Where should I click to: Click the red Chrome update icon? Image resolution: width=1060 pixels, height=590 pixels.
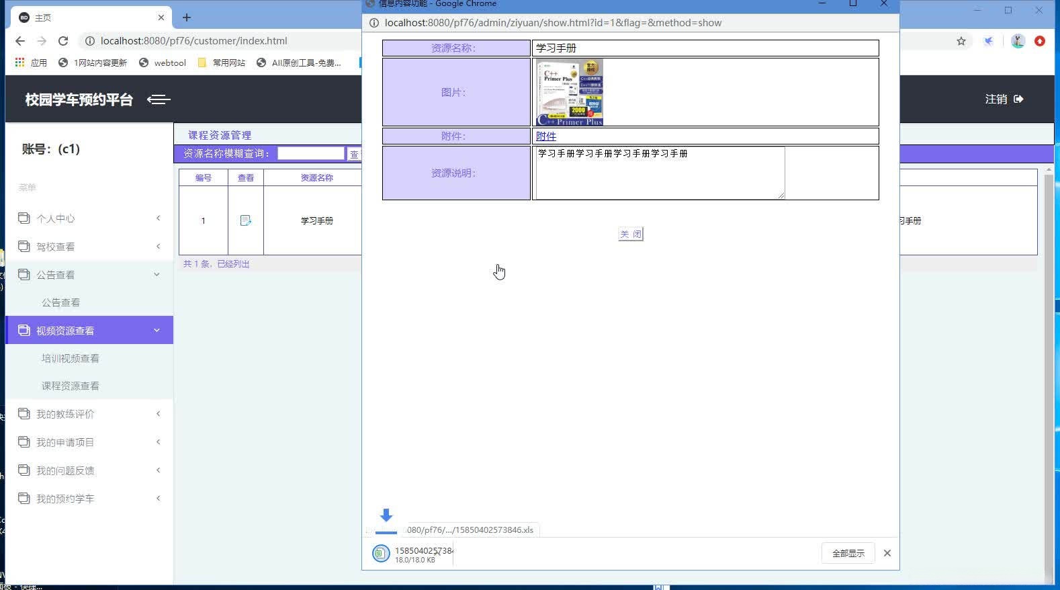tap(1040, 41)
